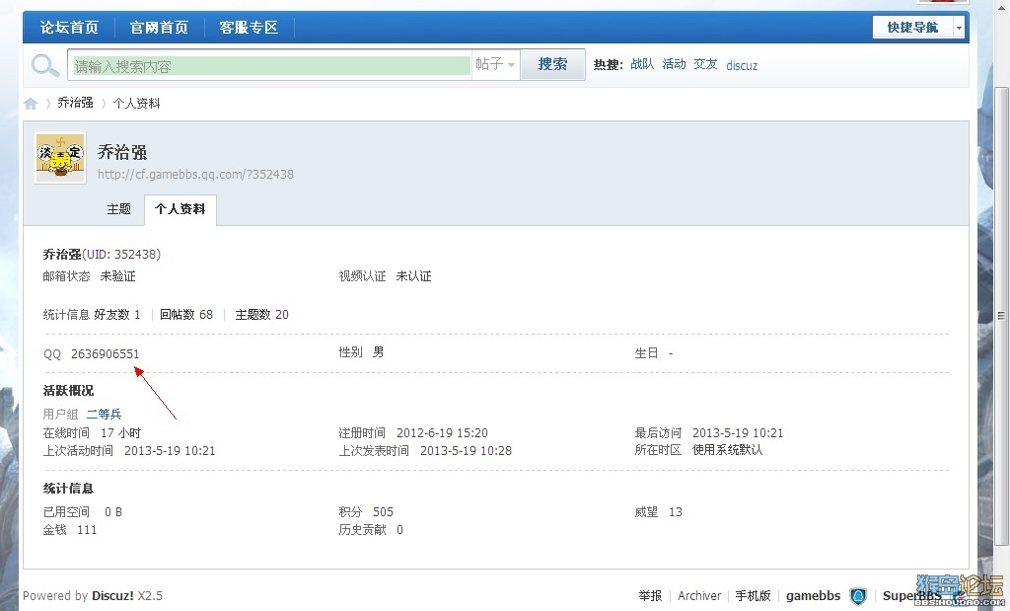
Task: Open the 官网首页 nav item
Action: [159, 28]
